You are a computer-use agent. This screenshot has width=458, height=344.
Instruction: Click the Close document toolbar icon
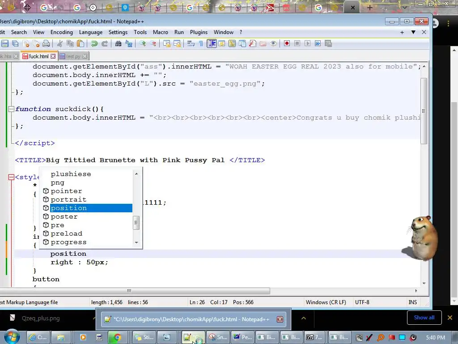pos(25,43)
